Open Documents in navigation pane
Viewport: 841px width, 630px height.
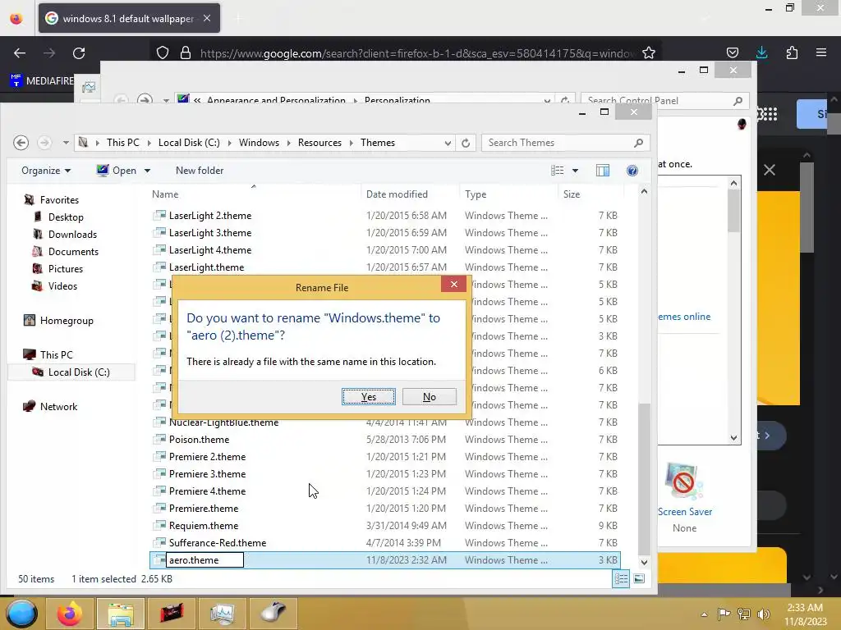pyautogui.click(x=73, y=251)
